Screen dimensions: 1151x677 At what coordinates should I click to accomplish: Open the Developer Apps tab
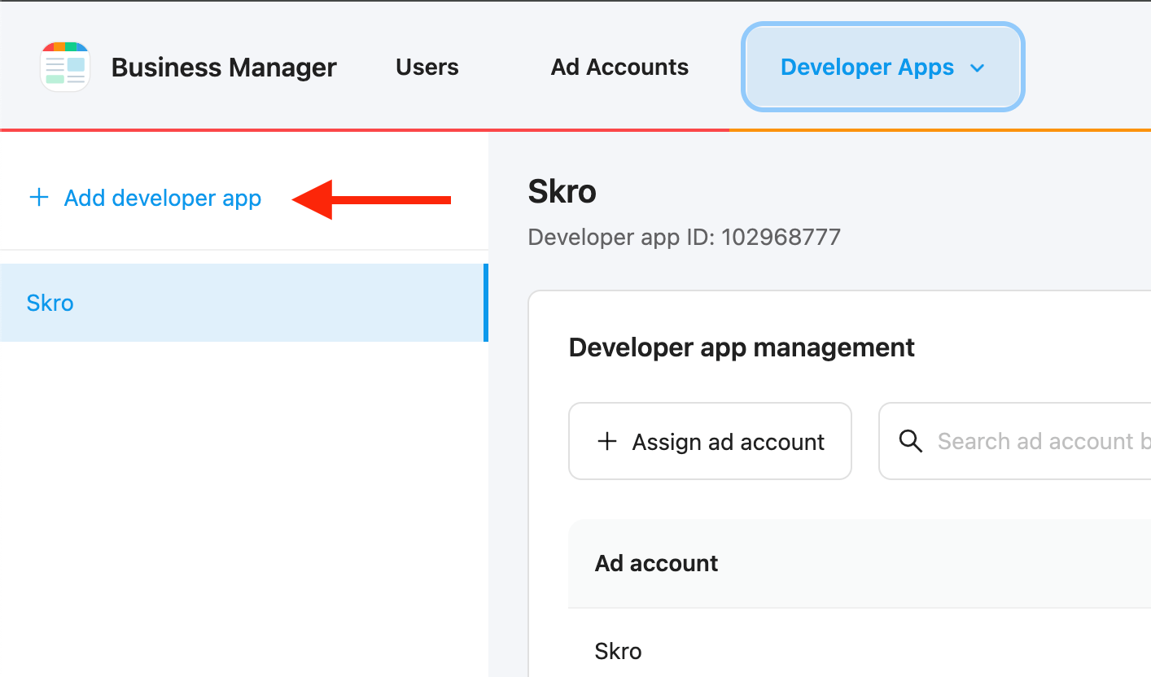click(x=883, y=68)
